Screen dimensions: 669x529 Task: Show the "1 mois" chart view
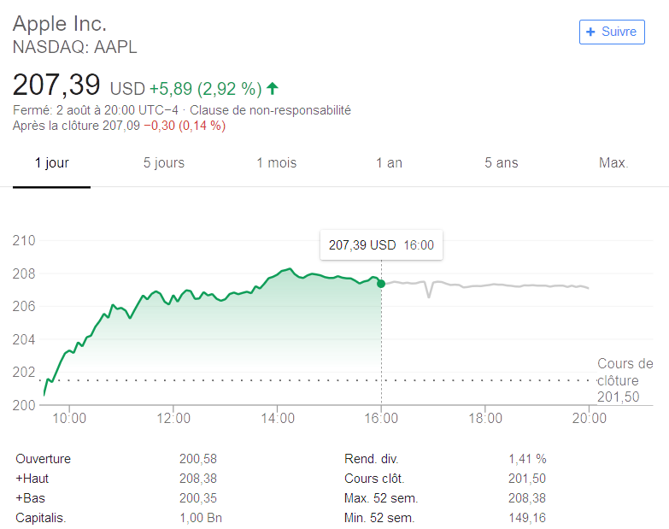(x=277, y=162)
